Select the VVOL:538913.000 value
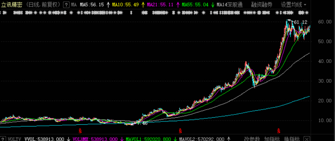The image size is (335, 141). 44,139
